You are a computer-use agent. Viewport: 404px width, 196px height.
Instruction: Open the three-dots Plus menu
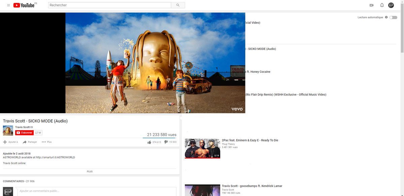(x=44, y=142)
